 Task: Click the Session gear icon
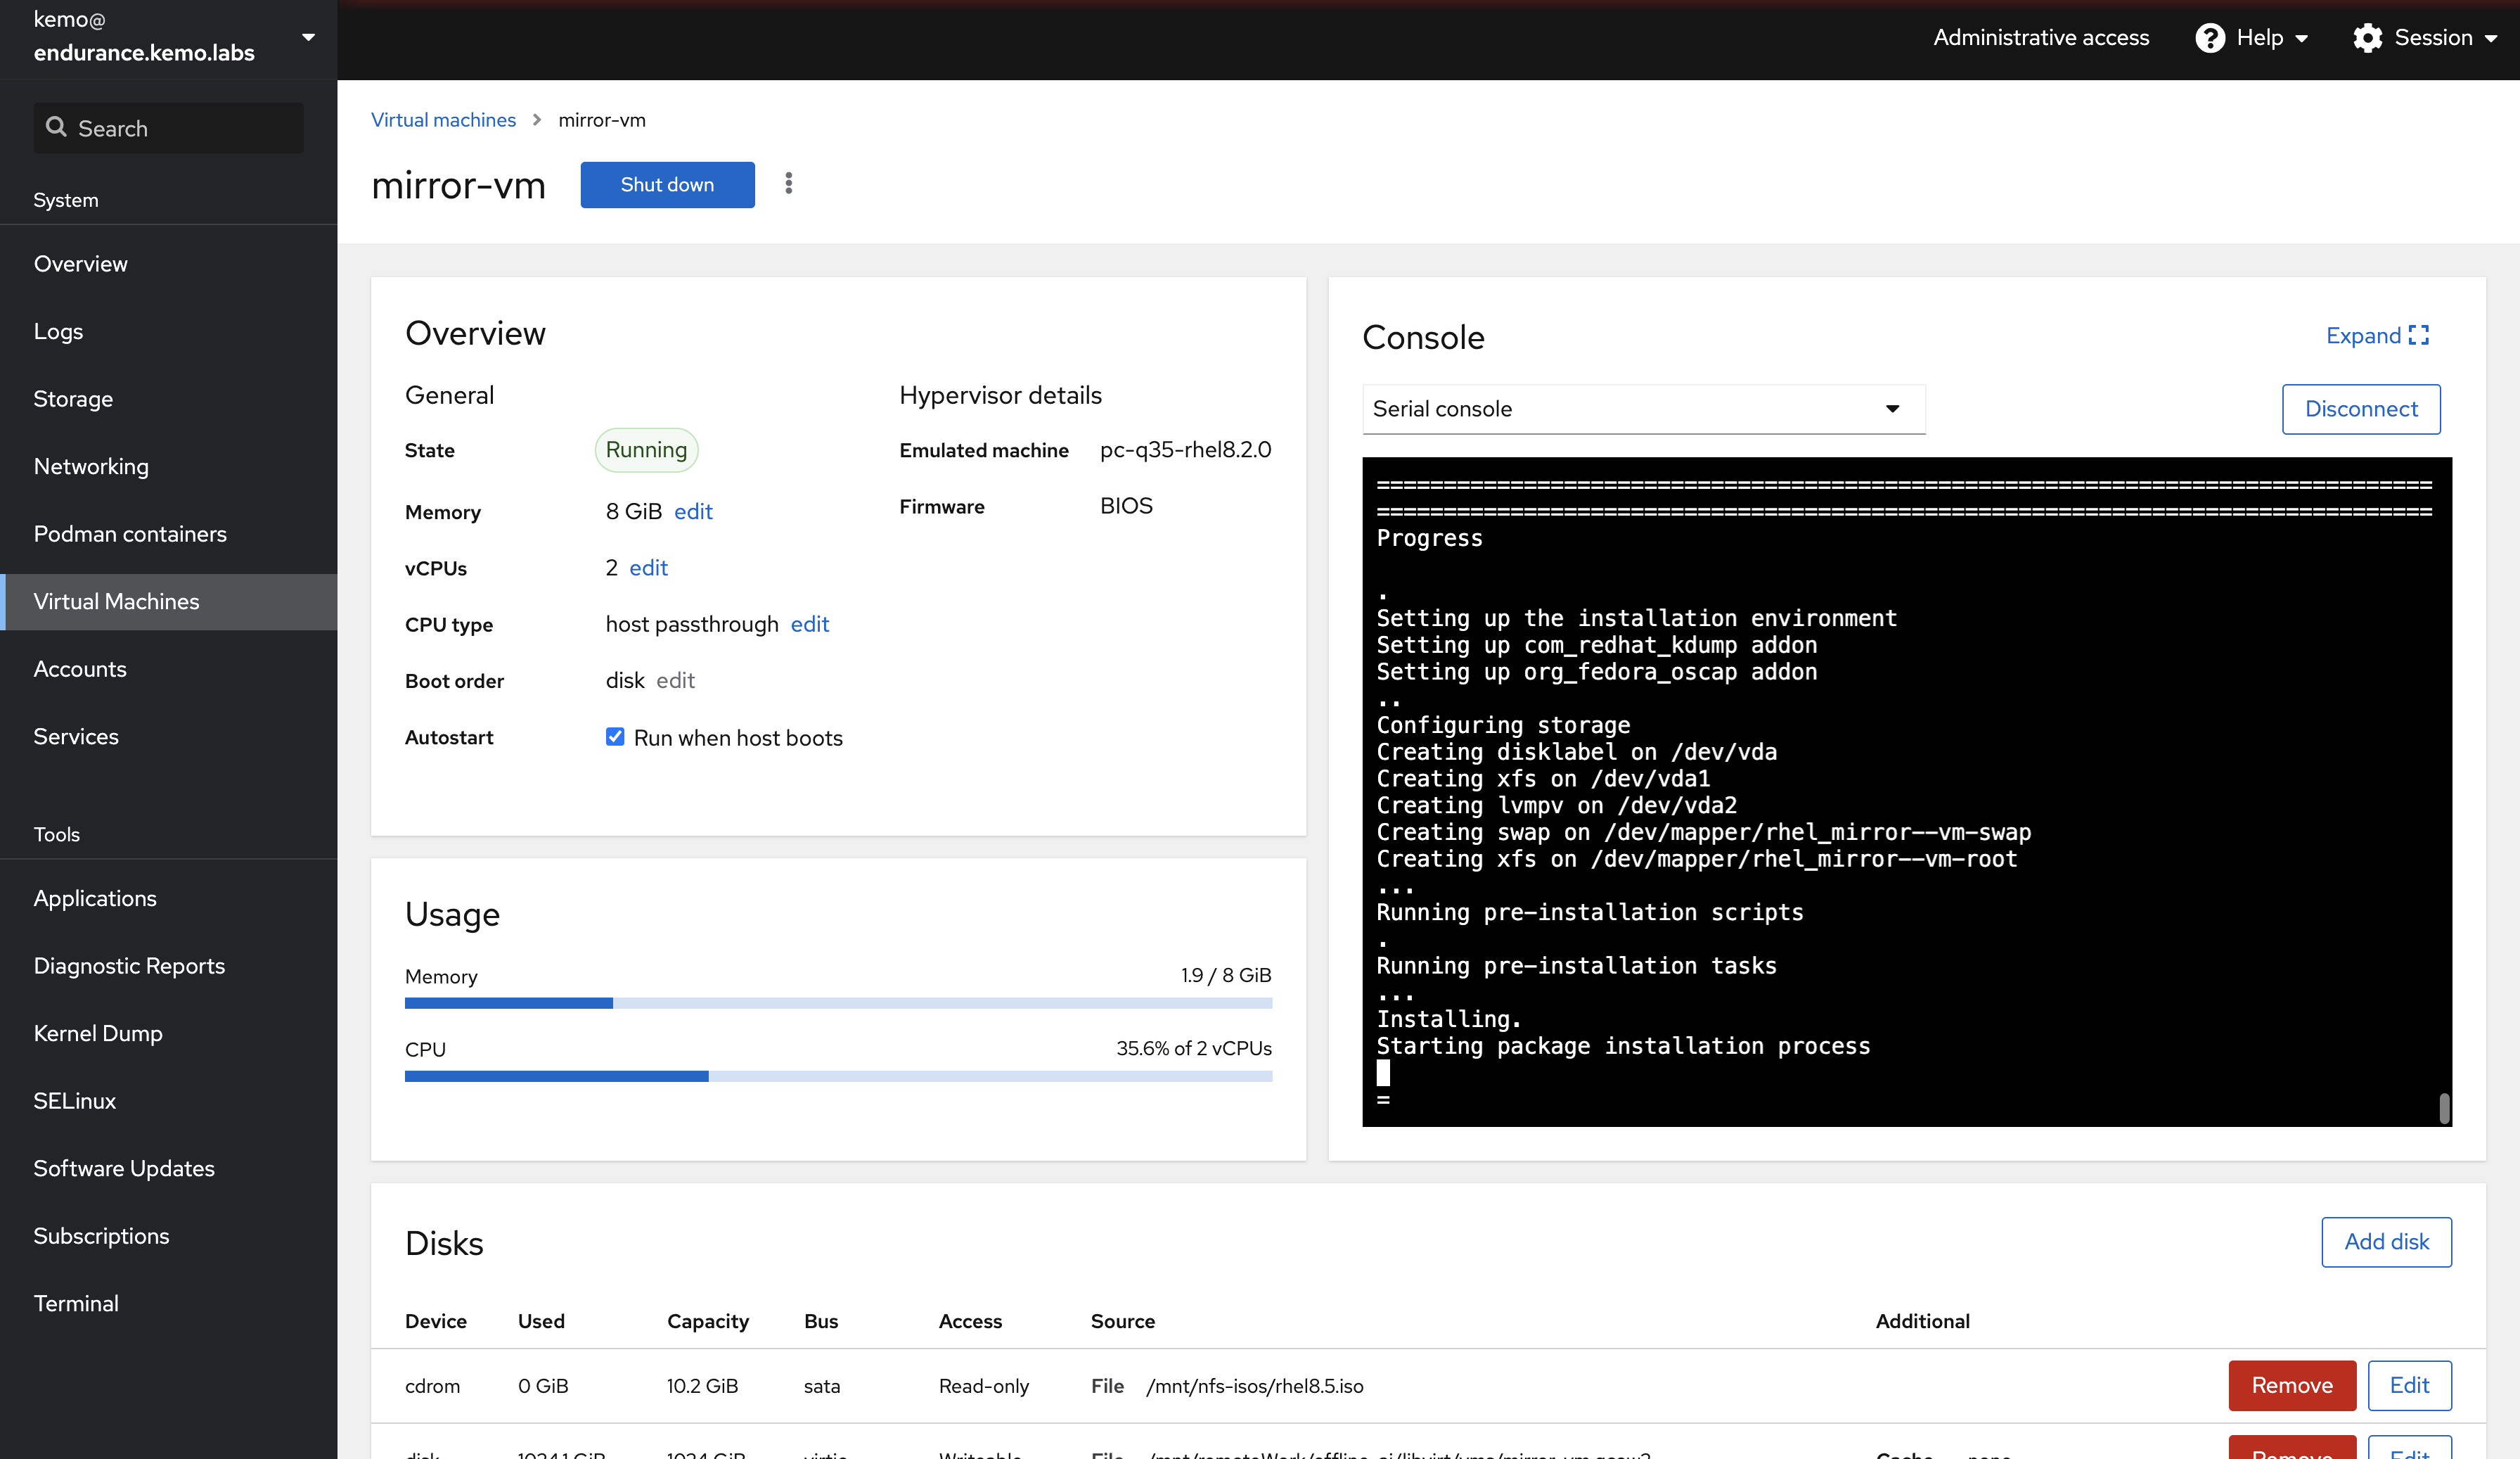point(2367,38)
